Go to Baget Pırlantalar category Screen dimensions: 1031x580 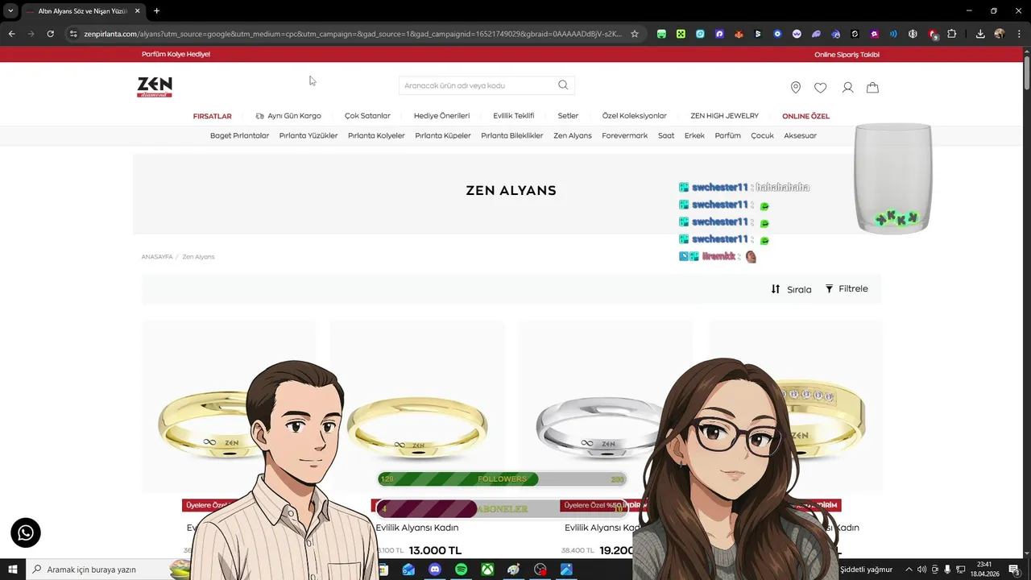tap(239, 135)
